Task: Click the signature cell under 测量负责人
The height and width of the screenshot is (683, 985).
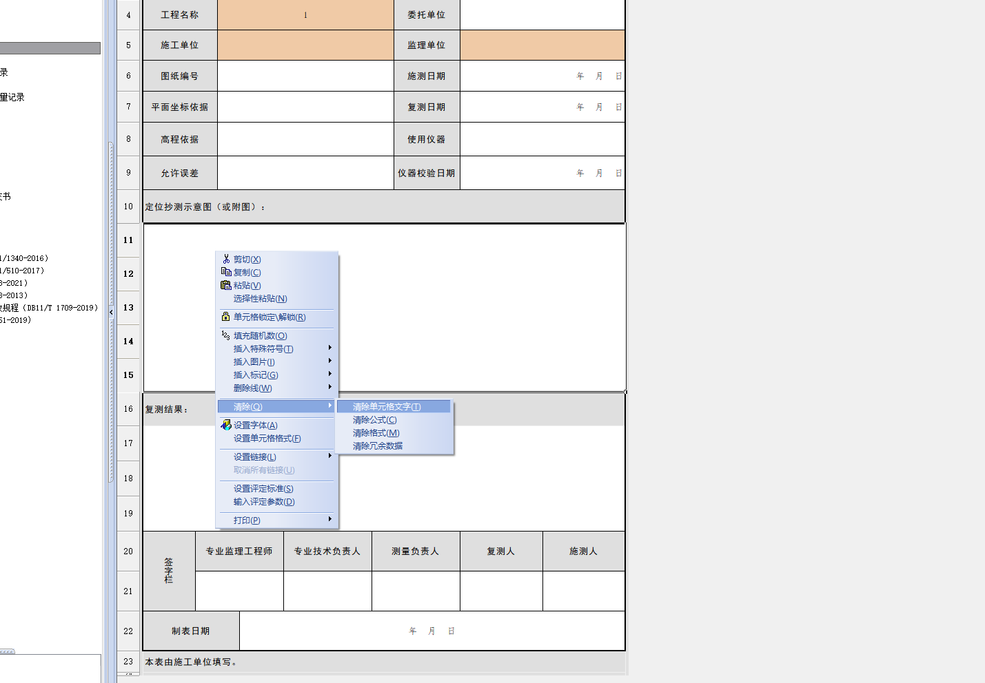Action: 416,591
